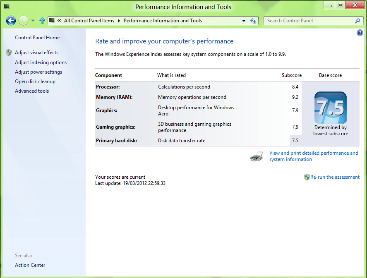Click the 'Component' column header

coord(108,75)
